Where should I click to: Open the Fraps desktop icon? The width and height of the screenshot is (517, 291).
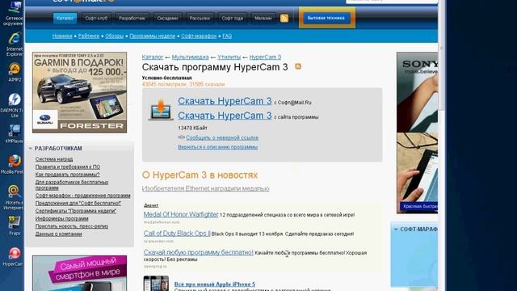pyautogui.click(x=15, y=226)
